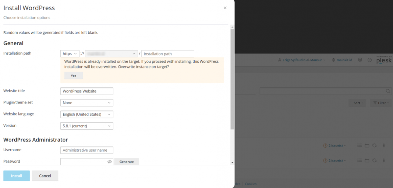The height and width of the screenshot is (188, 393).
Task: Click the dialog's vertical scrollbar thumb
Action: 232,79
